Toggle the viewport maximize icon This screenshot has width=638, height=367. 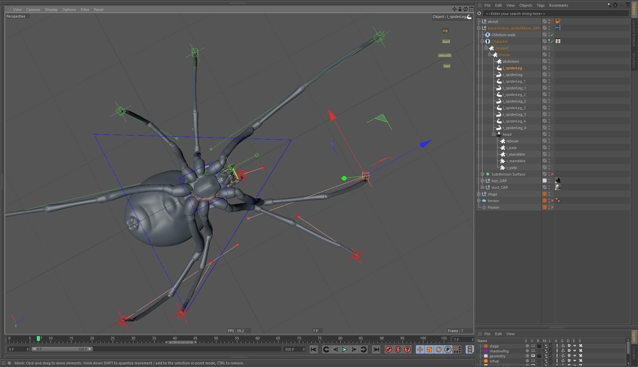tap(471, 9)
